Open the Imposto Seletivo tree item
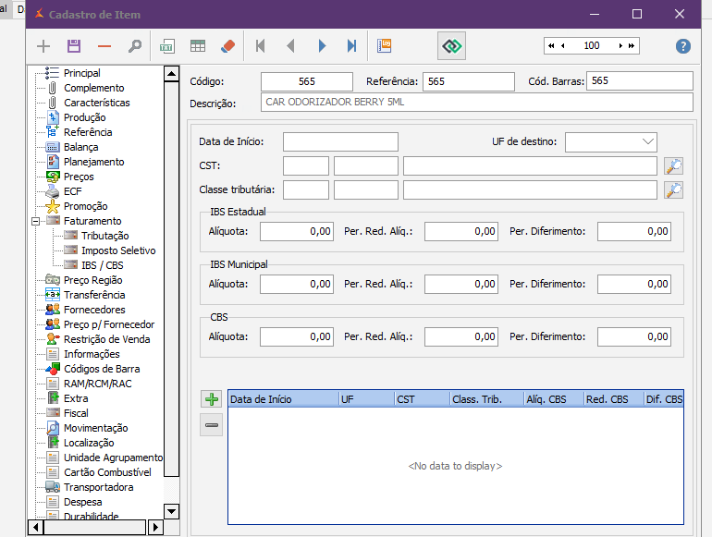Image resolution: width=712 pixels, height=537 pixels. [117, 250]
